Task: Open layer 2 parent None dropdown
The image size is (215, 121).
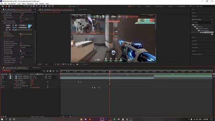Action: pos(52,78)
